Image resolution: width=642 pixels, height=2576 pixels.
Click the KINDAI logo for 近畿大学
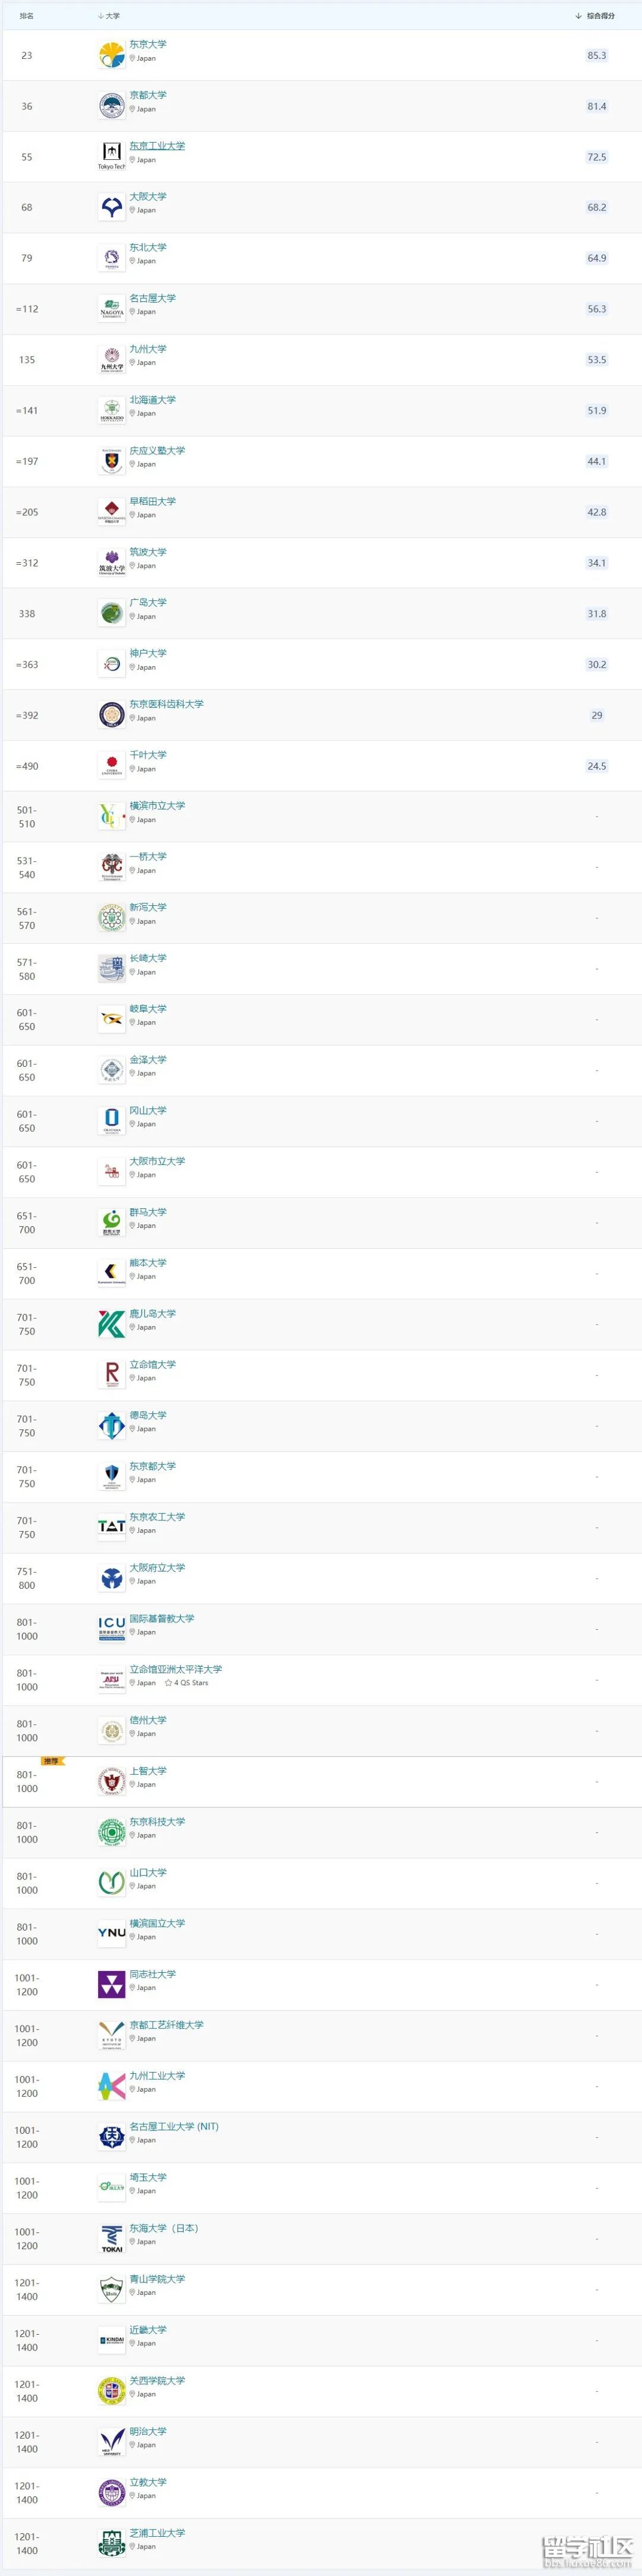pos(111,2339)
